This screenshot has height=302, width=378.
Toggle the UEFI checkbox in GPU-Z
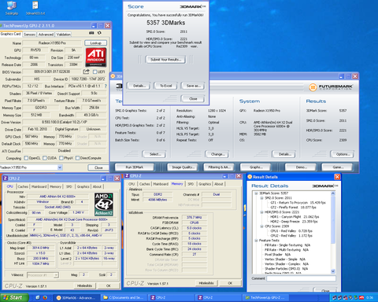coord(94,72)
